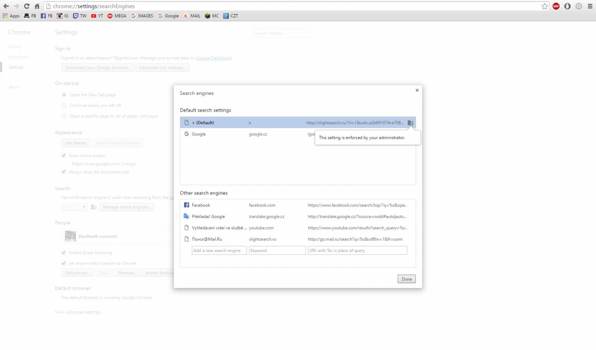The image size is (596, 350).
Task: Toggle Always show the bookmarks bar checkbox
Action: click(x=64, y=171)
